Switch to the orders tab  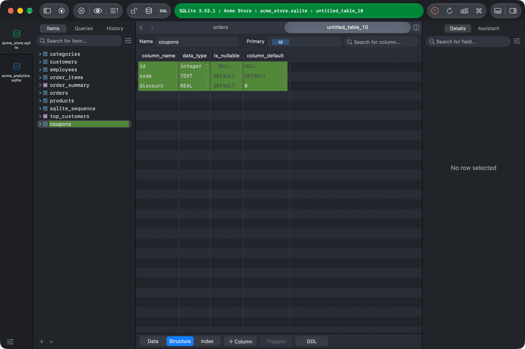(220, 28)
